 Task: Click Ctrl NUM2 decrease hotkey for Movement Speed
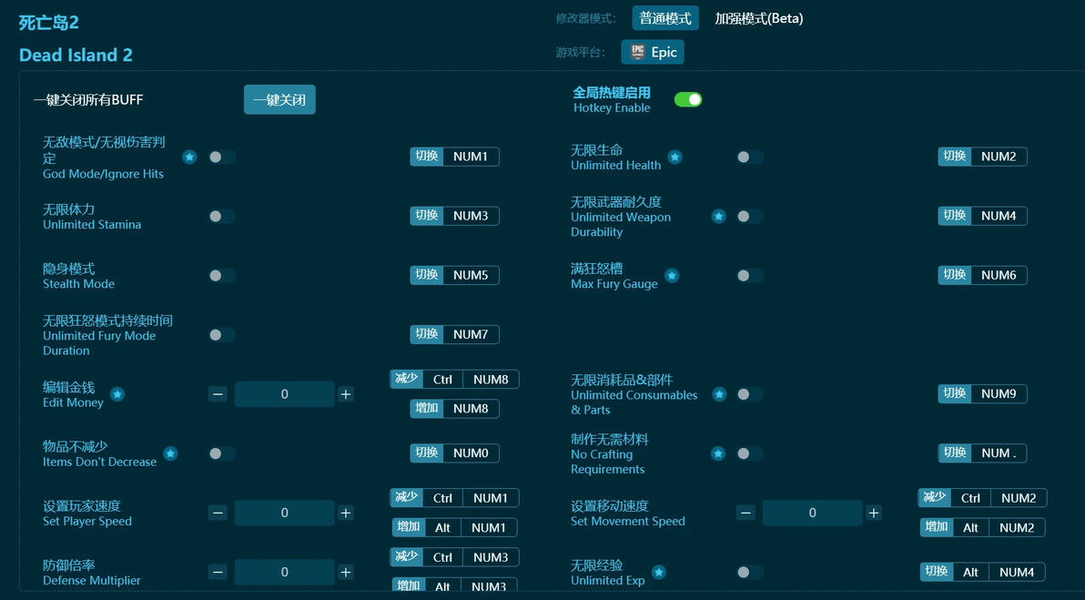click(x=982, y=498)
